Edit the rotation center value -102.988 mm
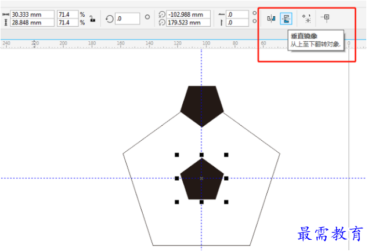Viewport: 368px width, 252px height. (188, 14)
